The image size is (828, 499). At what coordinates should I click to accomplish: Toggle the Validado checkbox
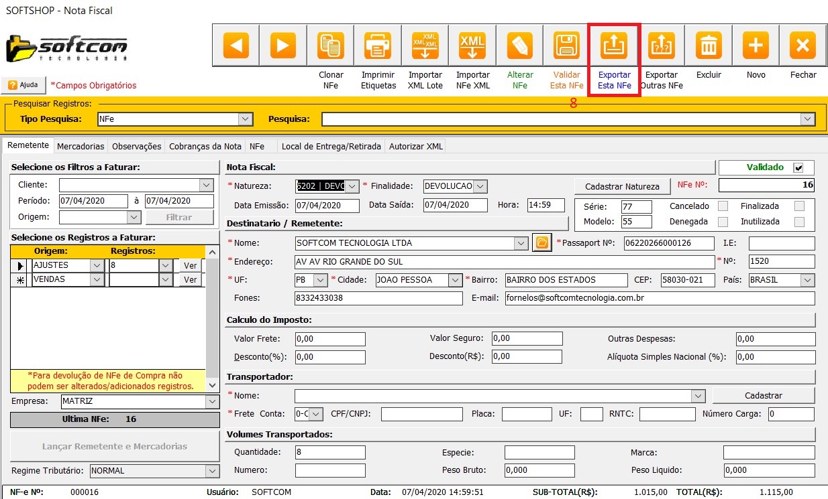[x=798, y=167]
